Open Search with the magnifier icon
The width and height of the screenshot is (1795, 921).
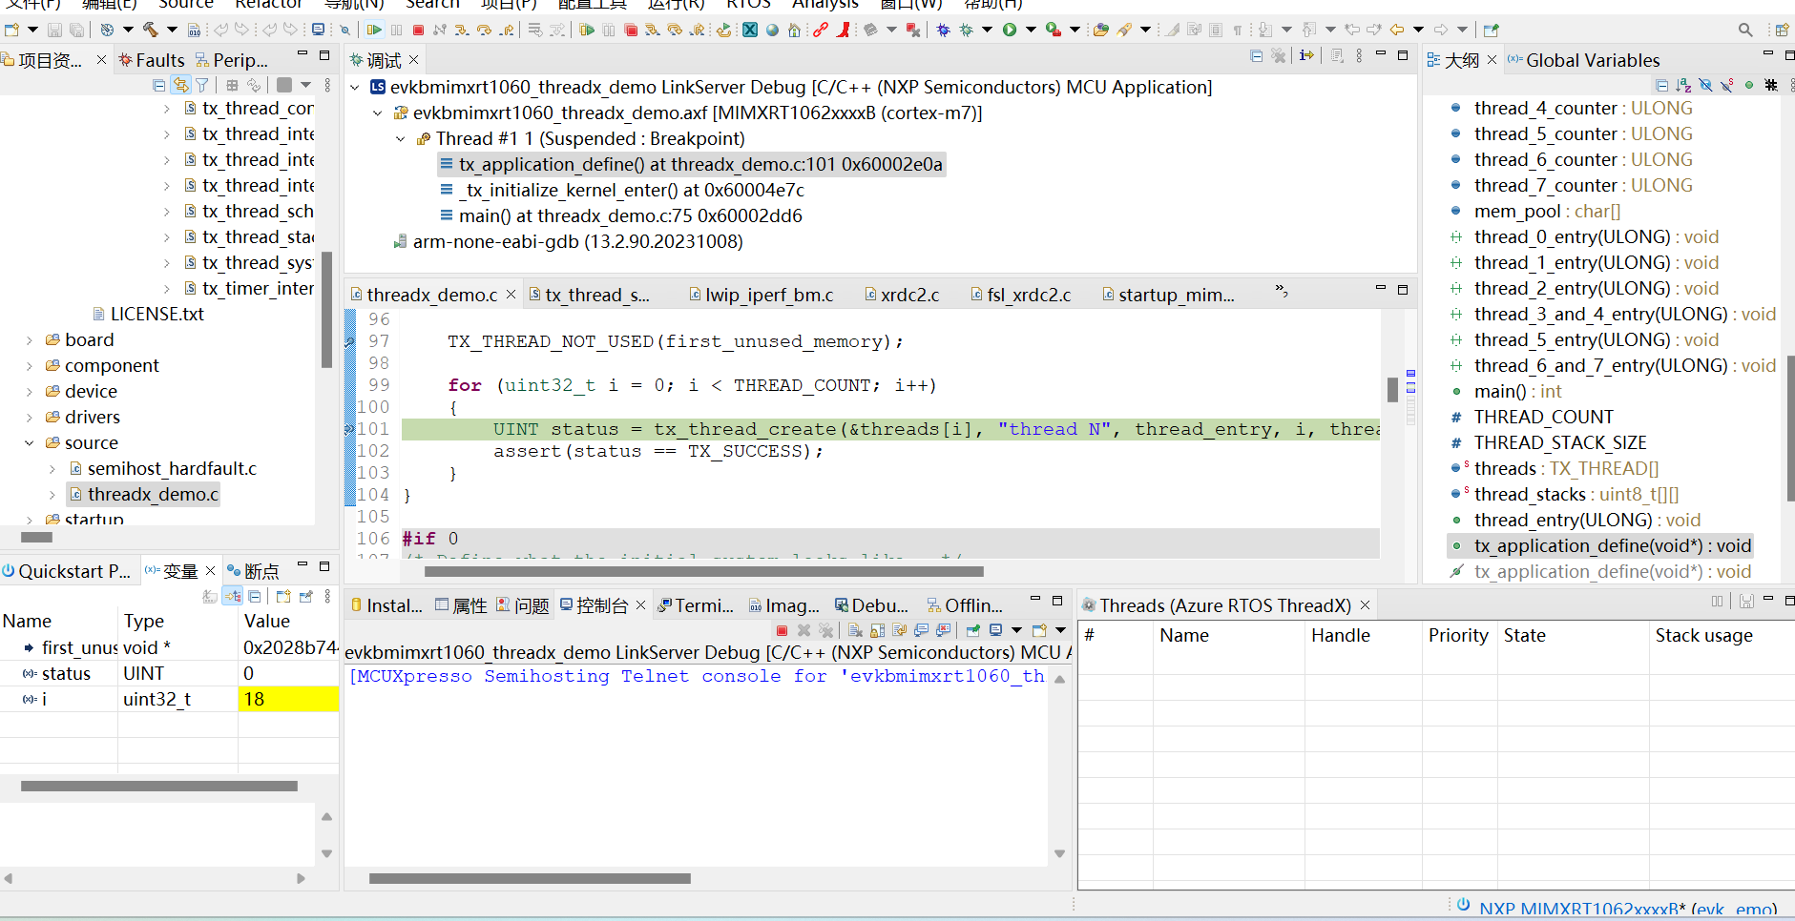(1745, 31)
